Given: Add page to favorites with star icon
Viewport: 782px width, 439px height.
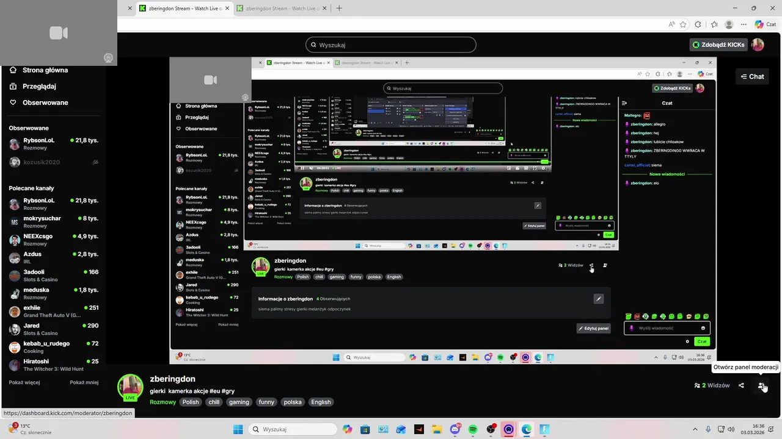Looking at the screenshot, I should coord(683,24).
